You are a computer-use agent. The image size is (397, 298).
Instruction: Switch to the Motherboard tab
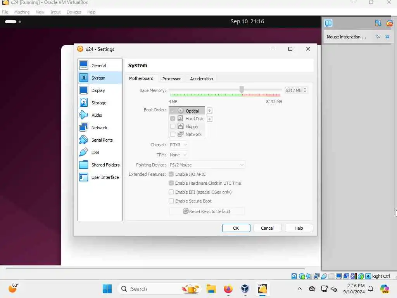point(141,78)
